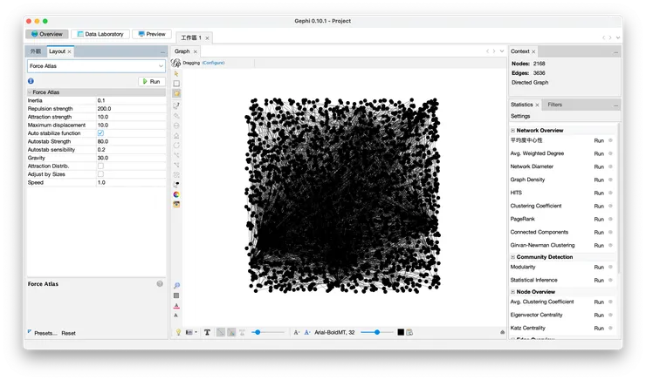Collapse the Network Overview section
Image resolution: width=646 pixels, height=380 pixels.
[x=513, y=131]
